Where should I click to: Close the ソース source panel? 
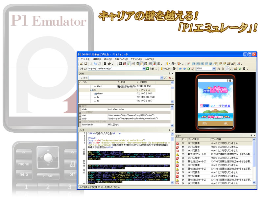(x=172, y=130)
